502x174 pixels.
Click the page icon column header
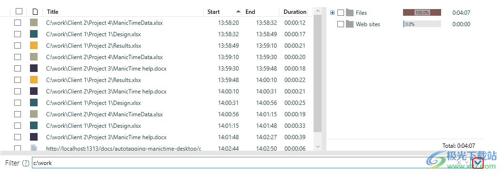click(x=35, y=12)
